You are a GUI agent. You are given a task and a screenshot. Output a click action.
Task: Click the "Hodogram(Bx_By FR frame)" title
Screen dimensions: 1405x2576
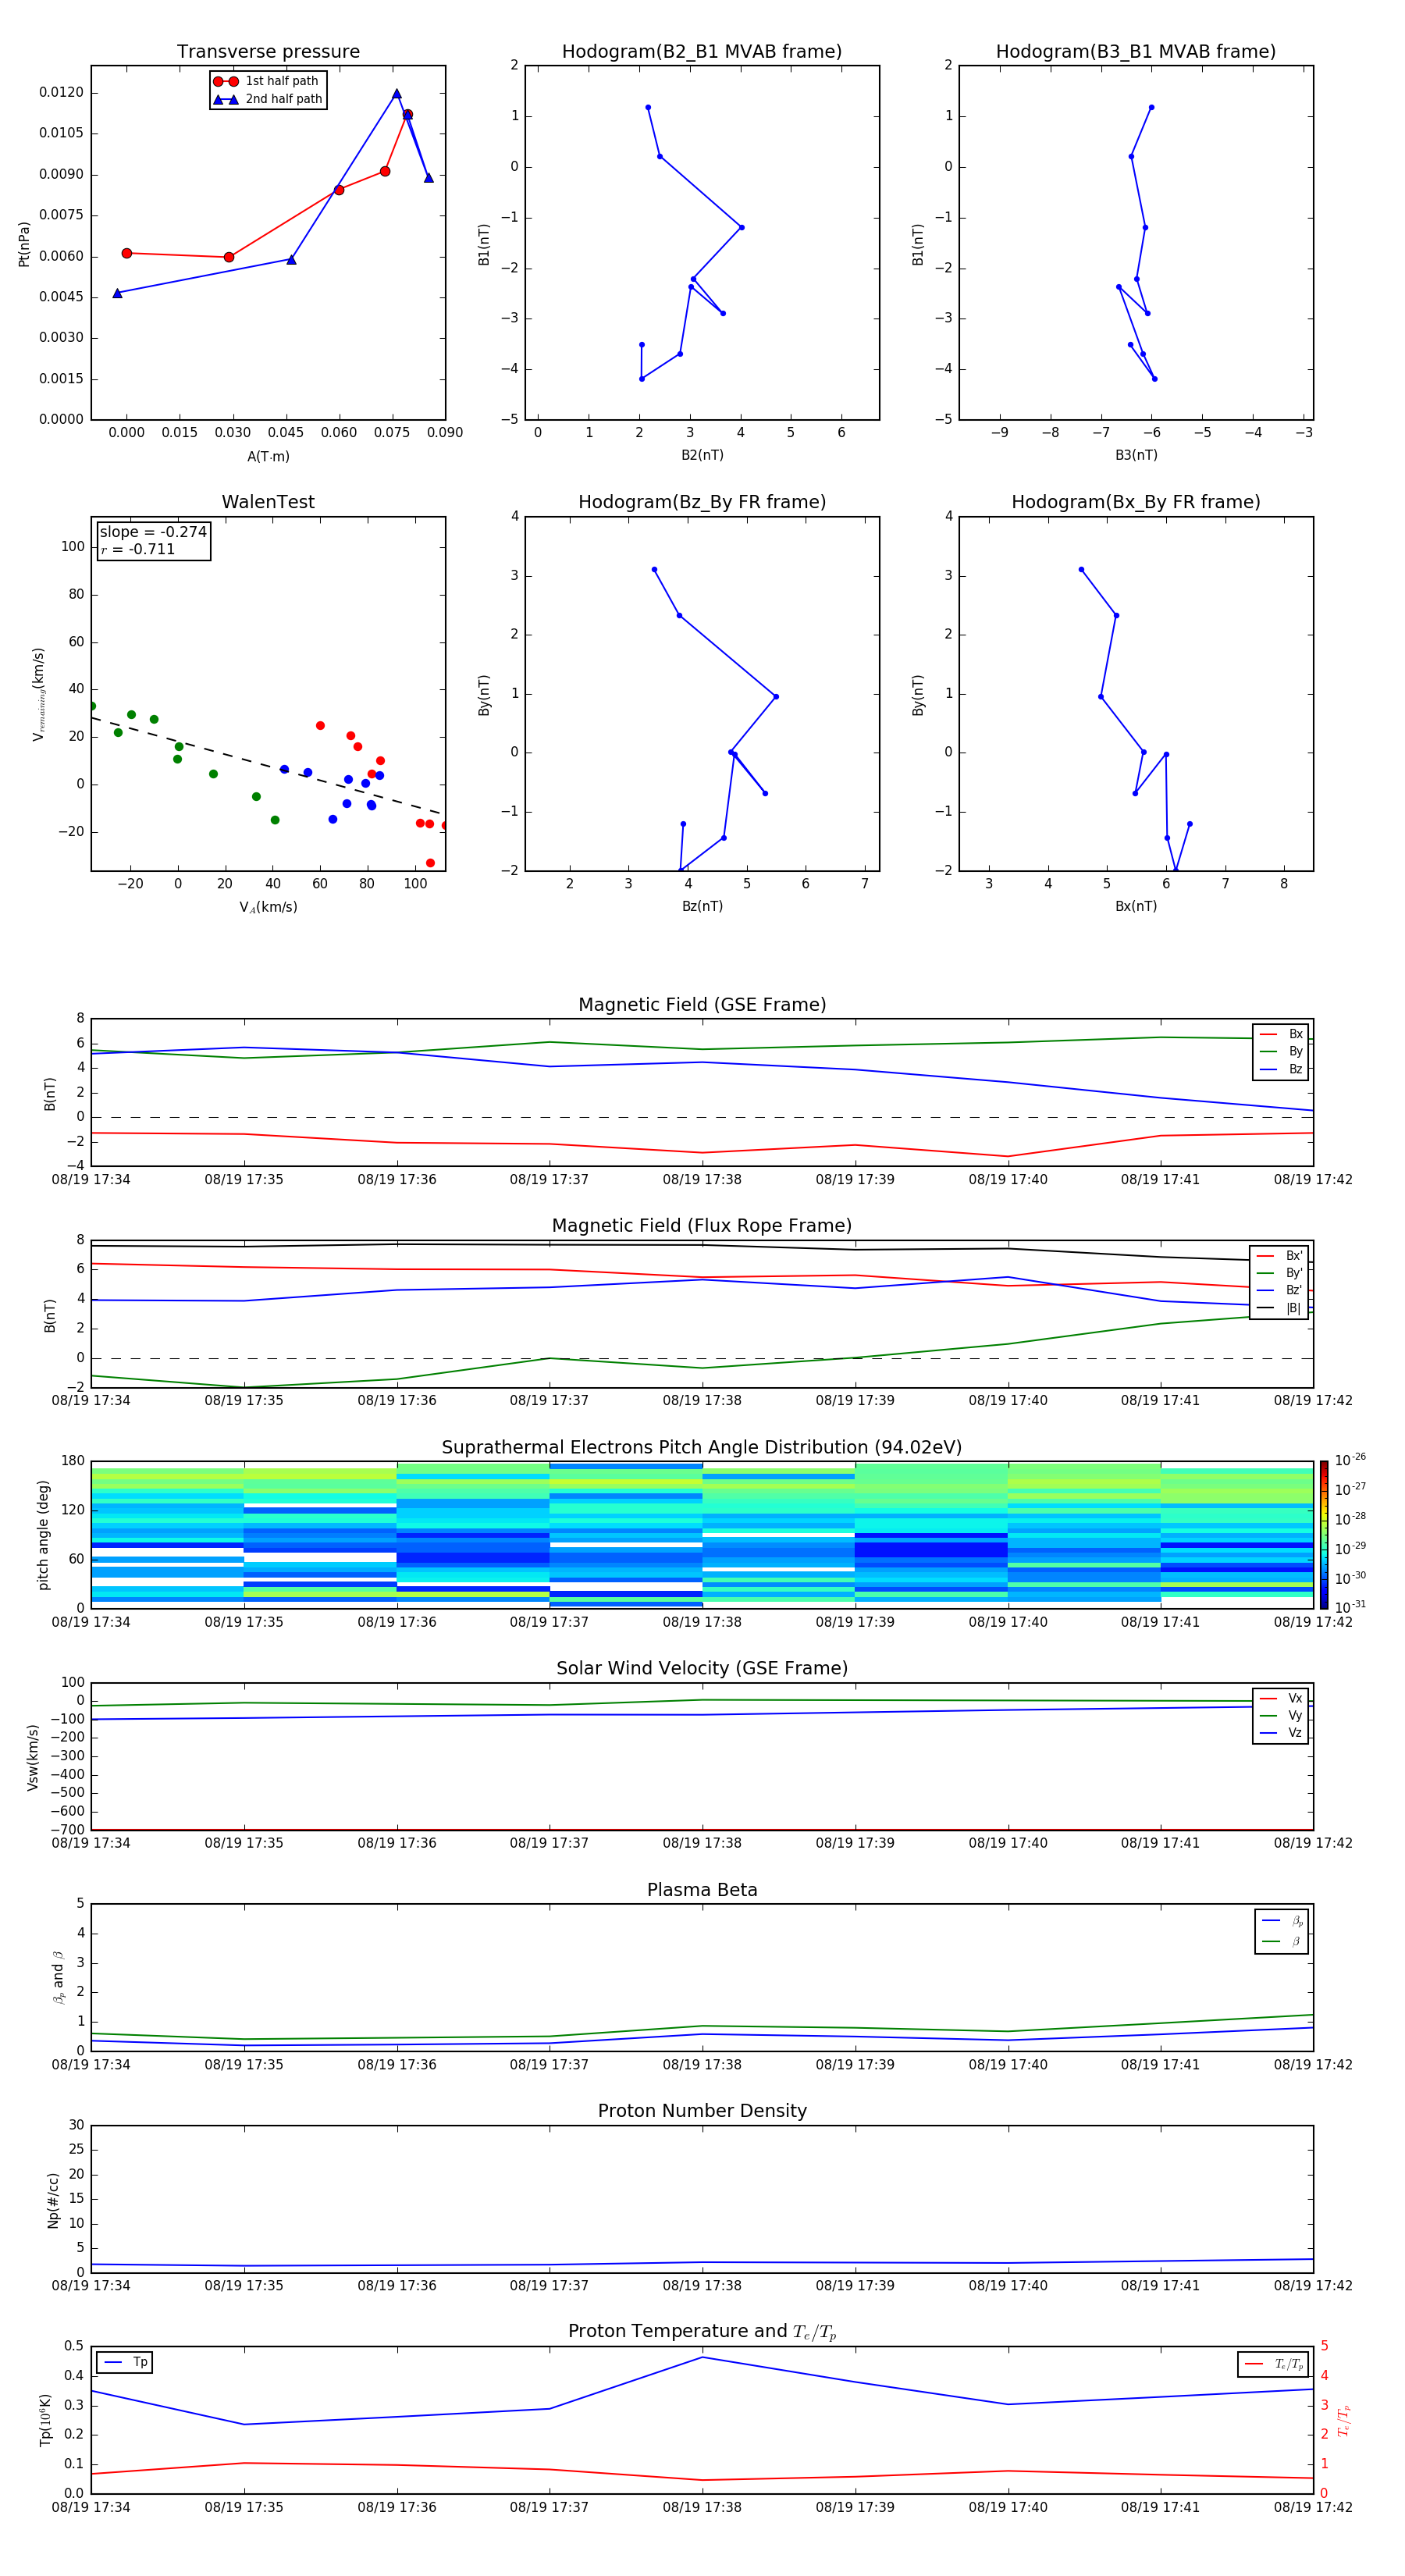[x=1136, y=502]
